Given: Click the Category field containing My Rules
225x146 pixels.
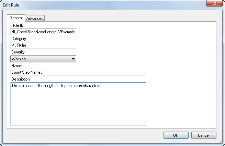Looking at the screenshot, I should [43, 45].
